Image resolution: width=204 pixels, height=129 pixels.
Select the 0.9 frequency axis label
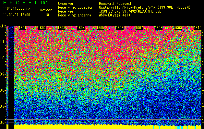tap(3, 74)
